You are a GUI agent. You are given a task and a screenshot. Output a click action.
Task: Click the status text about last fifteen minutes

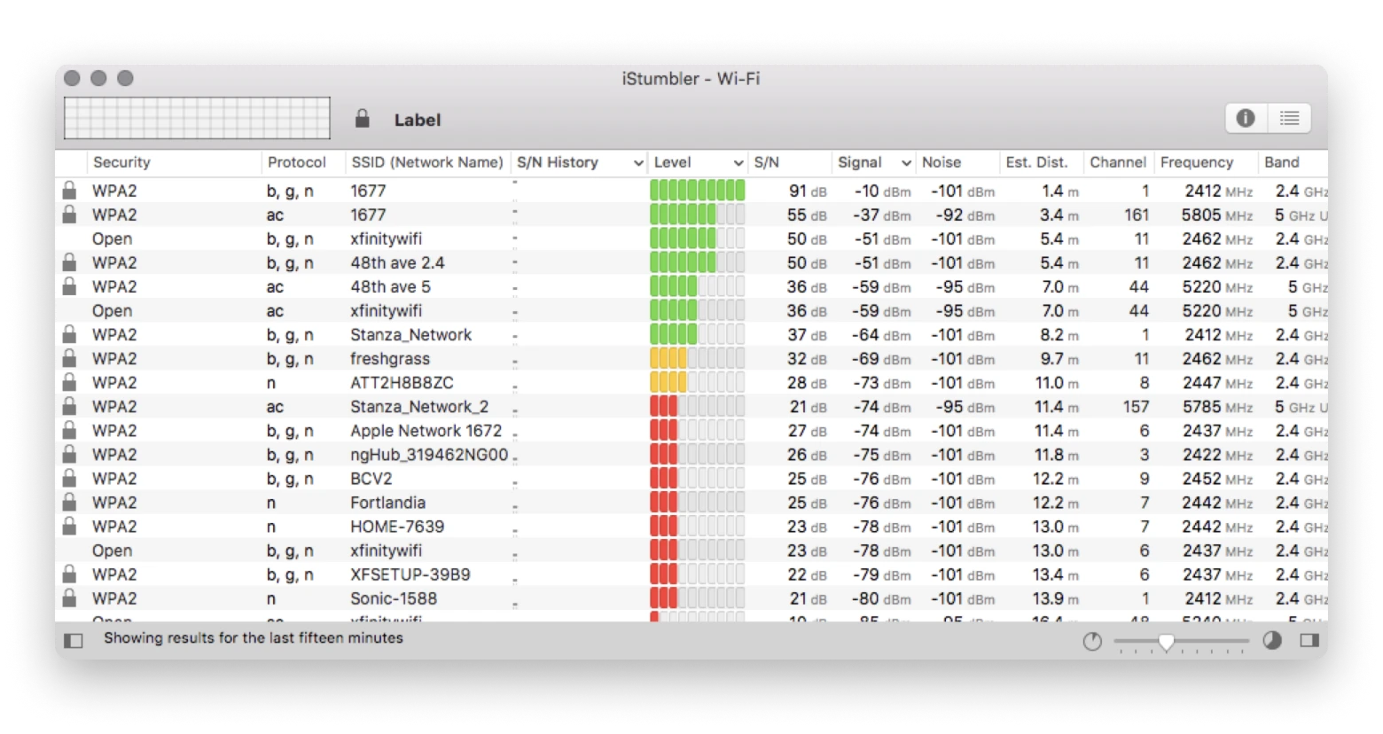click(x=253, y=637)
